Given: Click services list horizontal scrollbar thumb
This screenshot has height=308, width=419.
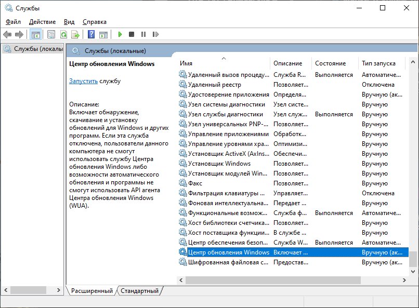Looking at the screenshot, I should click(273, 280).
